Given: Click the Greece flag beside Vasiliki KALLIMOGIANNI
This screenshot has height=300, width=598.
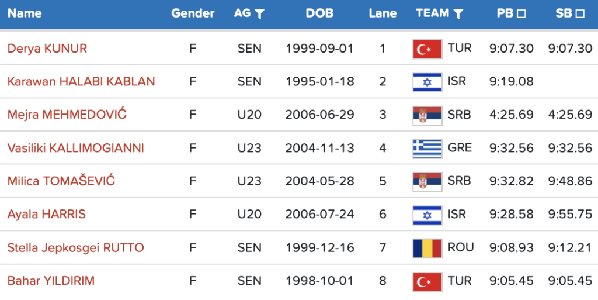Looking at the screenshot, I should pyautogui.click(x=427, y=149).
